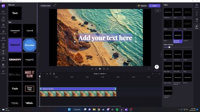Click the Upgrade button
Image resolution: width=200 pixels, height=112 pixels.
coord(142,6)
